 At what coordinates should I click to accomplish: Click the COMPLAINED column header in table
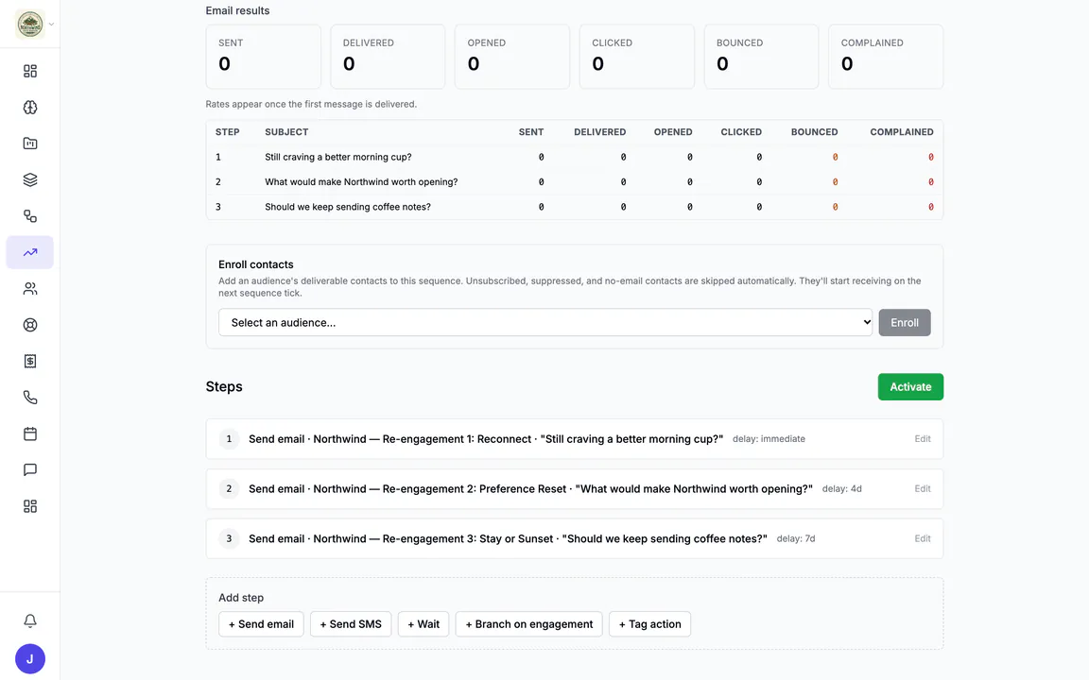[902, 132]
